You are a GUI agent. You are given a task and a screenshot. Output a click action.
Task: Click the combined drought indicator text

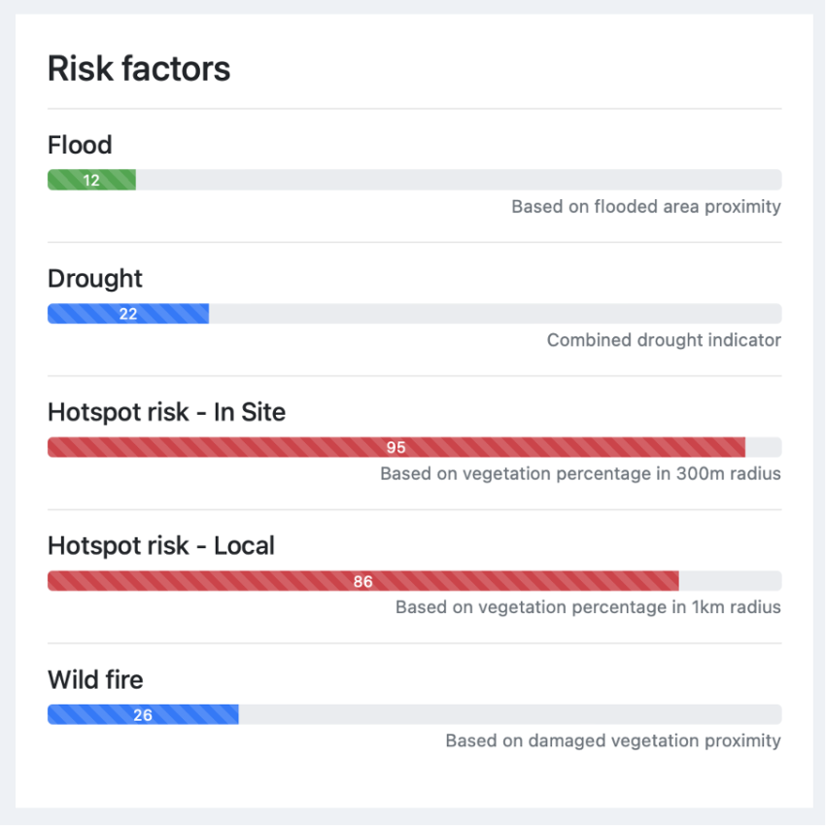tap(663, 340)
